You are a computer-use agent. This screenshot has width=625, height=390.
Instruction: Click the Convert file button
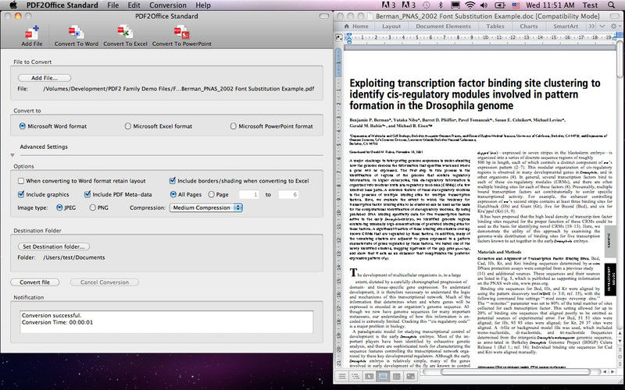34,282
